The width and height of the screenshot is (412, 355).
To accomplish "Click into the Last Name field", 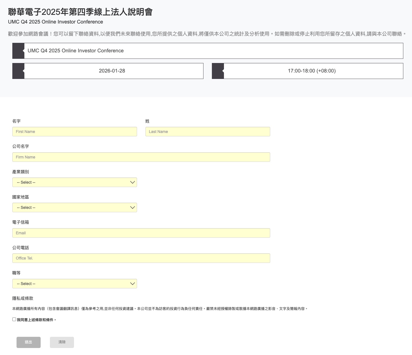I will pos(207,132).
